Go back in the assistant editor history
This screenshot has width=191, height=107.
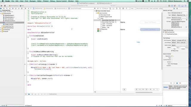coord(98,9)
